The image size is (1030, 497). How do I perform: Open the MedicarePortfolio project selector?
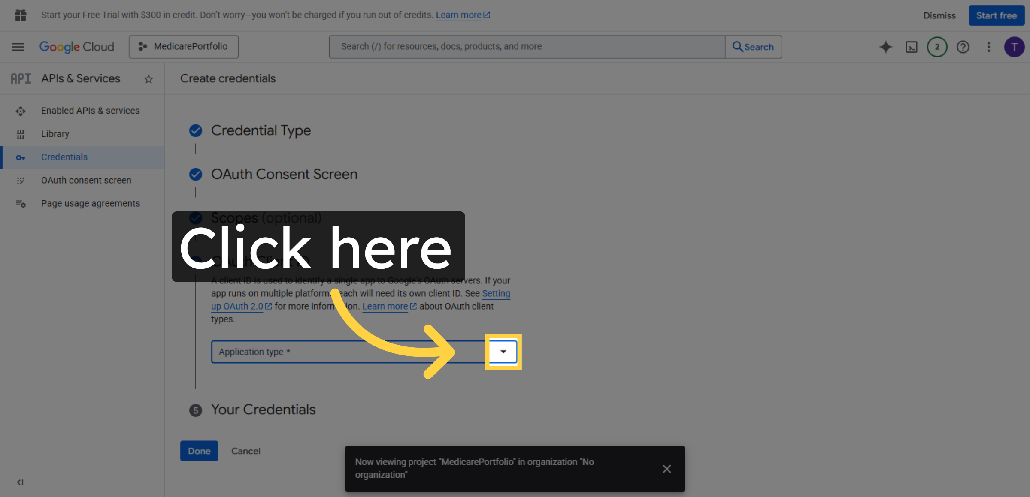[x=184, y=47]
